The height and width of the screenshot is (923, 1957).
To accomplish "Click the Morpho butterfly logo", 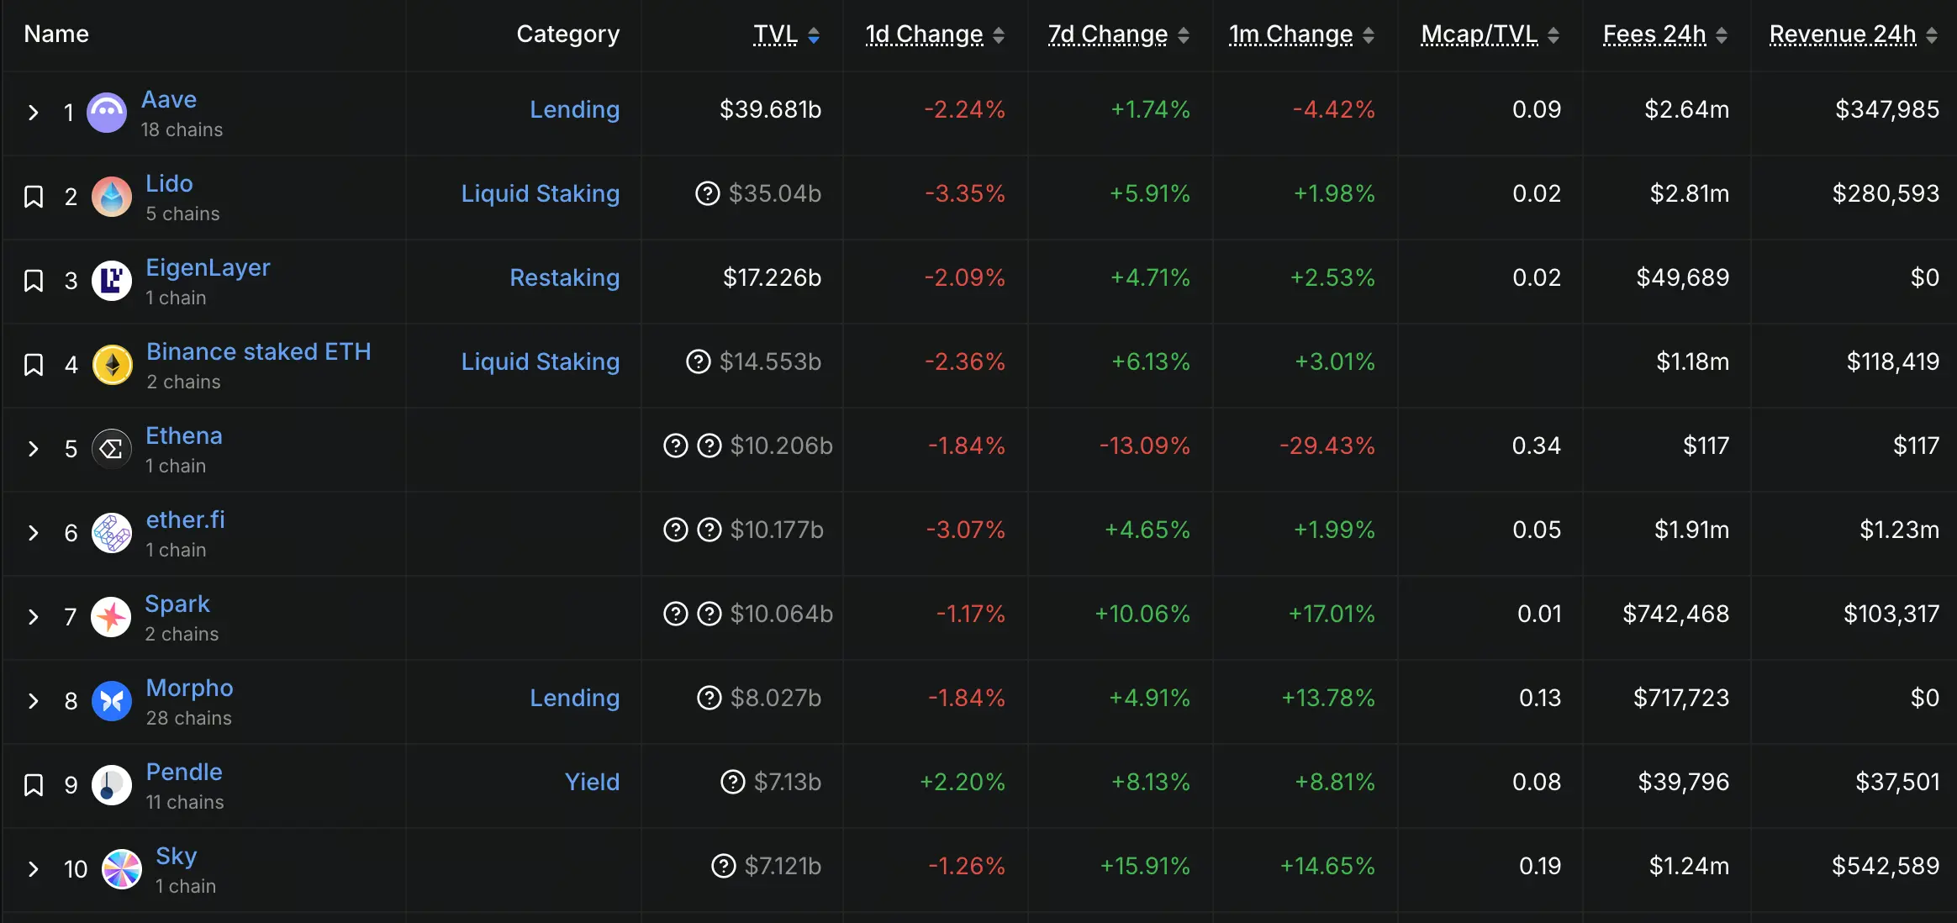I will [112, 701].
